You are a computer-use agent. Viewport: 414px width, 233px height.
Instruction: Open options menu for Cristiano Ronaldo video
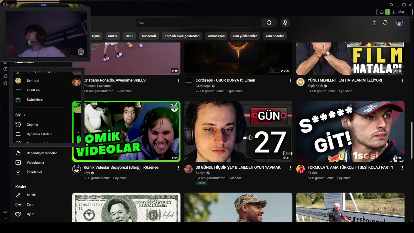(179, 81)
